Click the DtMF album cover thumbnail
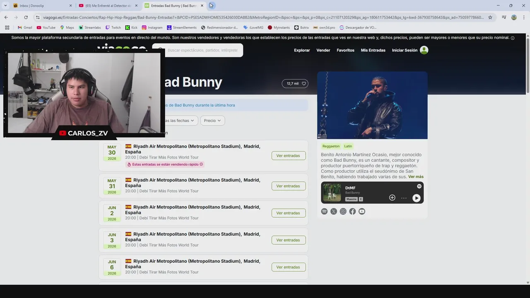Viewport: 530px width, 298px height. (x=332, y=193)
